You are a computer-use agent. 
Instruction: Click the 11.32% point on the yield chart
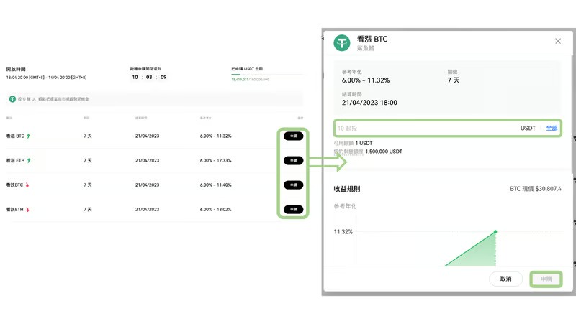(x=495, y=231)
